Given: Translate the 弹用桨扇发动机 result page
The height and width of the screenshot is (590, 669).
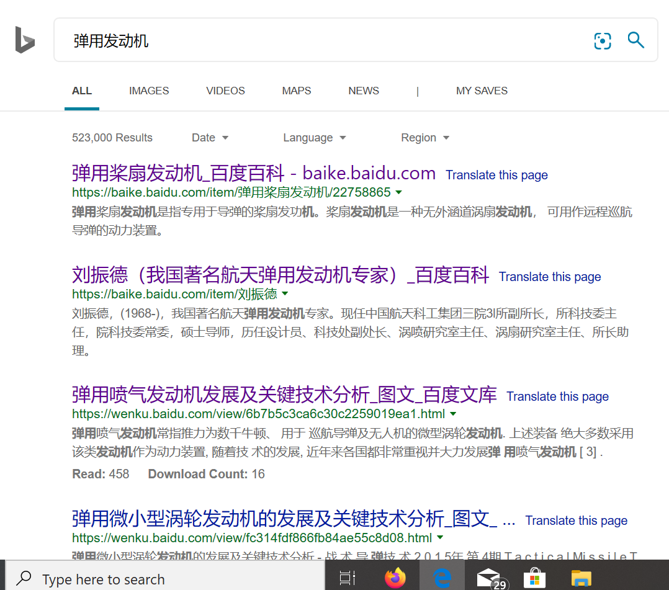Looking at the screenshot, I should (x=496, y=175).
